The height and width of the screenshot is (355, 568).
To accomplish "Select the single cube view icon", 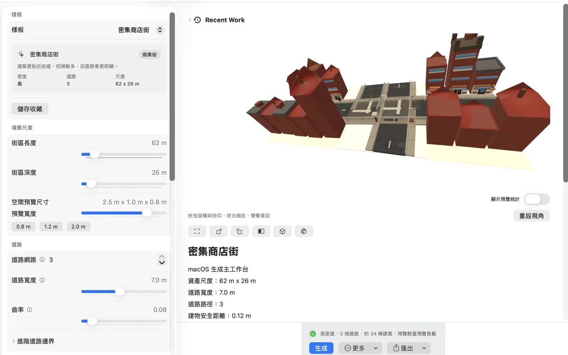I will (x=282, y=232).
